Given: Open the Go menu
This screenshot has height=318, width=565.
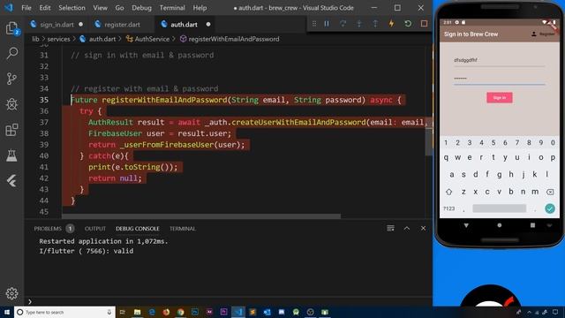Looking at the screenshot, I should [x=119, y=8].
